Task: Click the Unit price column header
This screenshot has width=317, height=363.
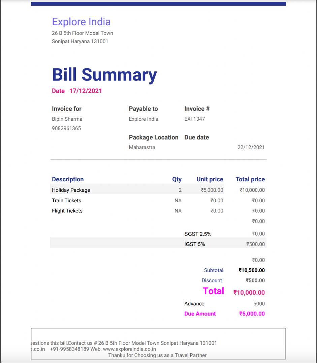Action: coord(210,179)
